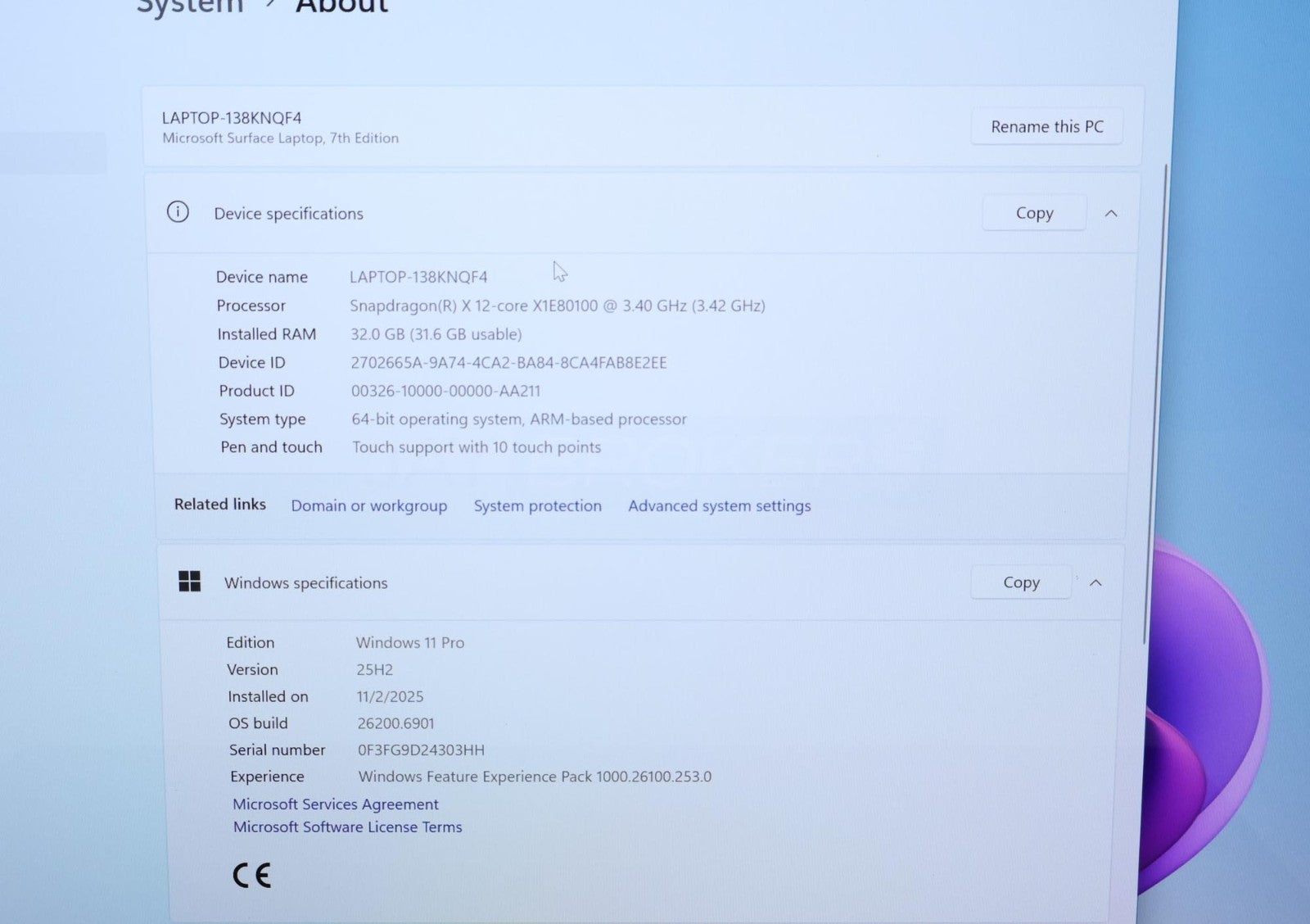The image size is (1310, 924).
Task: Copy the Device specifications
Action: pos(1034,213)
